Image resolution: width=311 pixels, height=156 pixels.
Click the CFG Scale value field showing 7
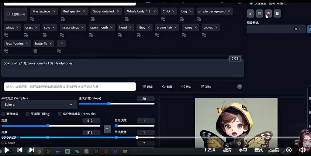[146, 143]
